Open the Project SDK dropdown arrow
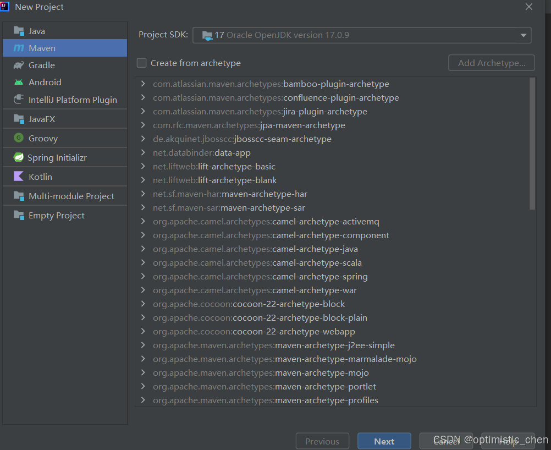Viewport: 551px width, 450px height. [524, 35]
